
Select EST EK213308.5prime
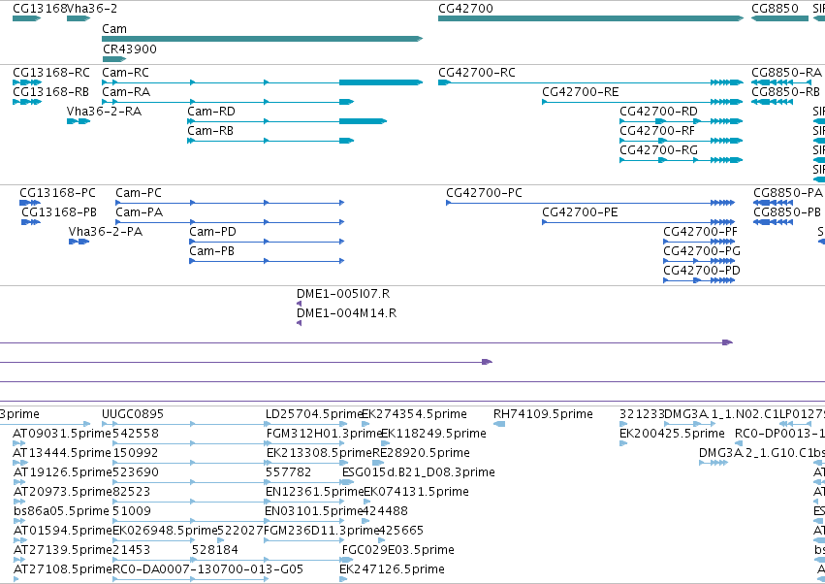(306, 463)
